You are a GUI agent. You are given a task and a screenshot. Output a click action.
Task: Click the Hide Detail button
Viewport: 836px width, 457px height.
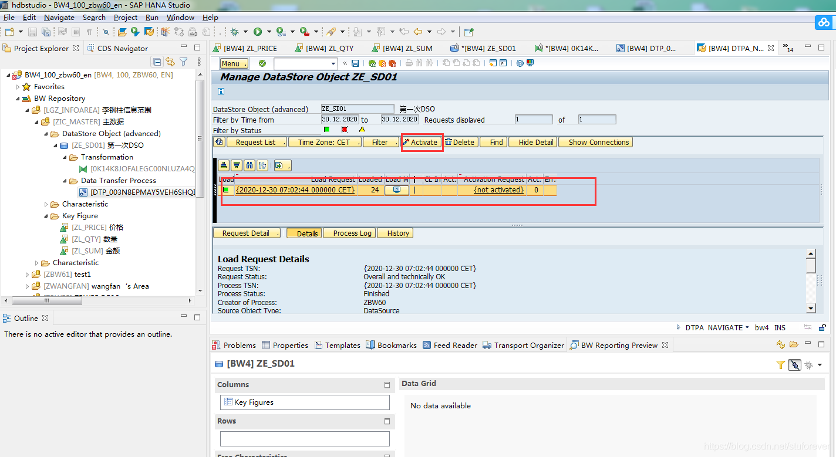tap(532, 142)
